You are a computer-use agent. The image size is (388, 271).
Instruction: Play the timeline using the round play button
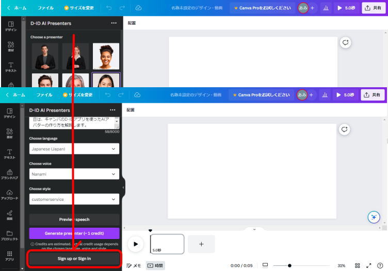point(135,244)
